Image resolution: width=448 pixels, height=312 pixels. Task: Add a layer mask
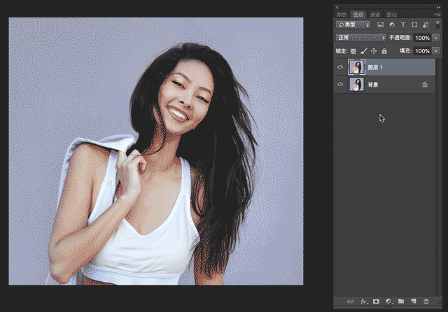376,302
